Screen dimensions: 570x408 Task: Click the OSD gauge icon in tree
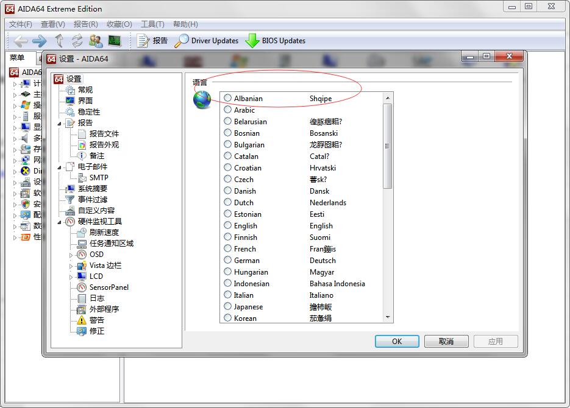[82, 255]
